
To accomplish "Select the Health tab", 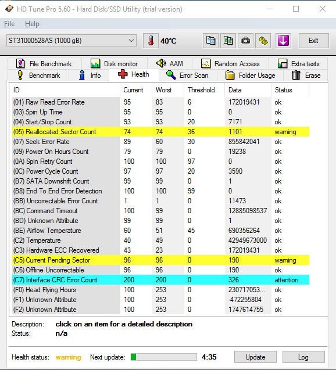I will 134,74.
